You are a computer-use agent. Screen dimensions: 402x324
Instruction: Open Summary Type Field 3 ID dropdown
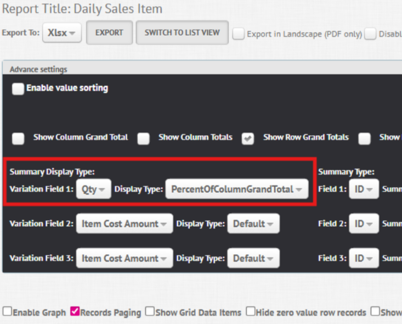coord(364,258)
